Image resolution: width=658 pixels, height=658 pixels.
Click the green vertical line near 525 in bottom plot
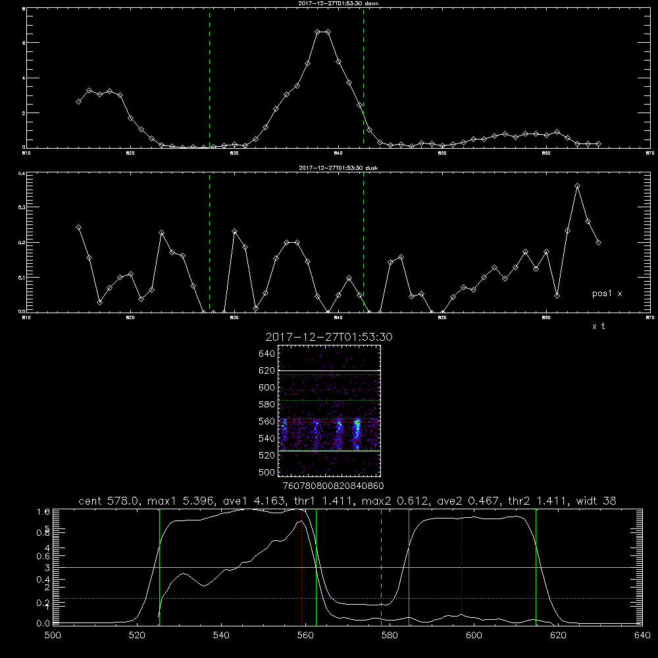pos(159,567)
